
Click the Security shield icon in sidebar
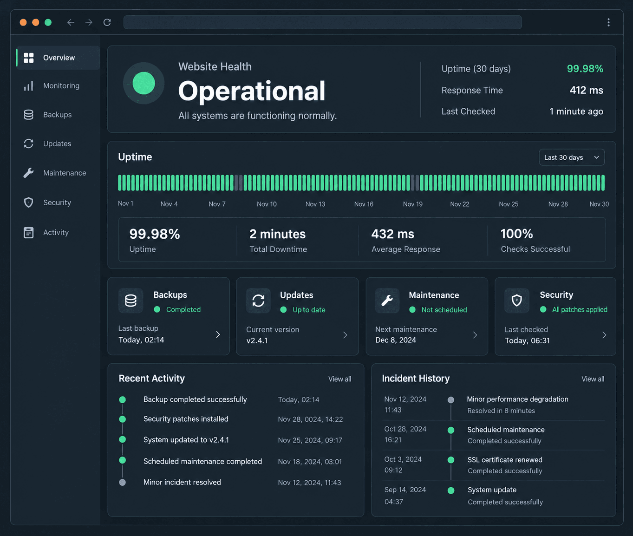coord(29,203)
